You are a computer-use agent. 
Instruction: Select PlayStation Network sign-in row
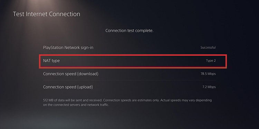[x=129, y=47]
